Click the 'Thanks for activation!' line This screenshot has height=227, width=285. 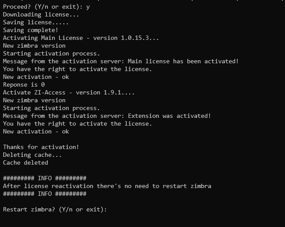pyautogui.click(x=41, y=147)
